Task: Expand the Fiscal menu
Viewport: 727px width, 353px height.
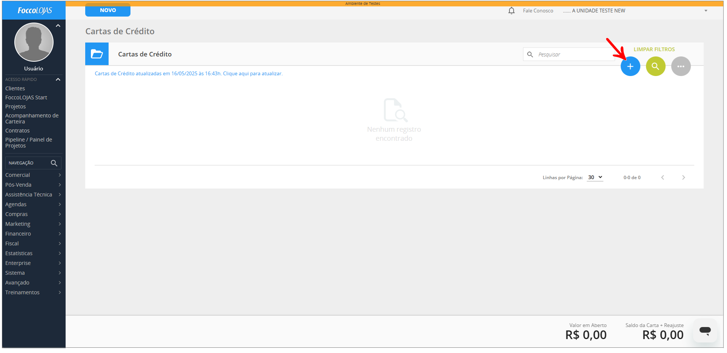Action: tap(33, 243)
